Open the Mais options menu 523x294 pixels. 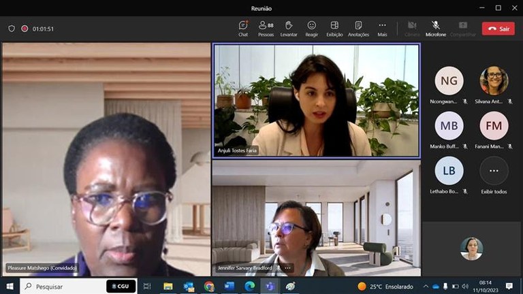382,28
